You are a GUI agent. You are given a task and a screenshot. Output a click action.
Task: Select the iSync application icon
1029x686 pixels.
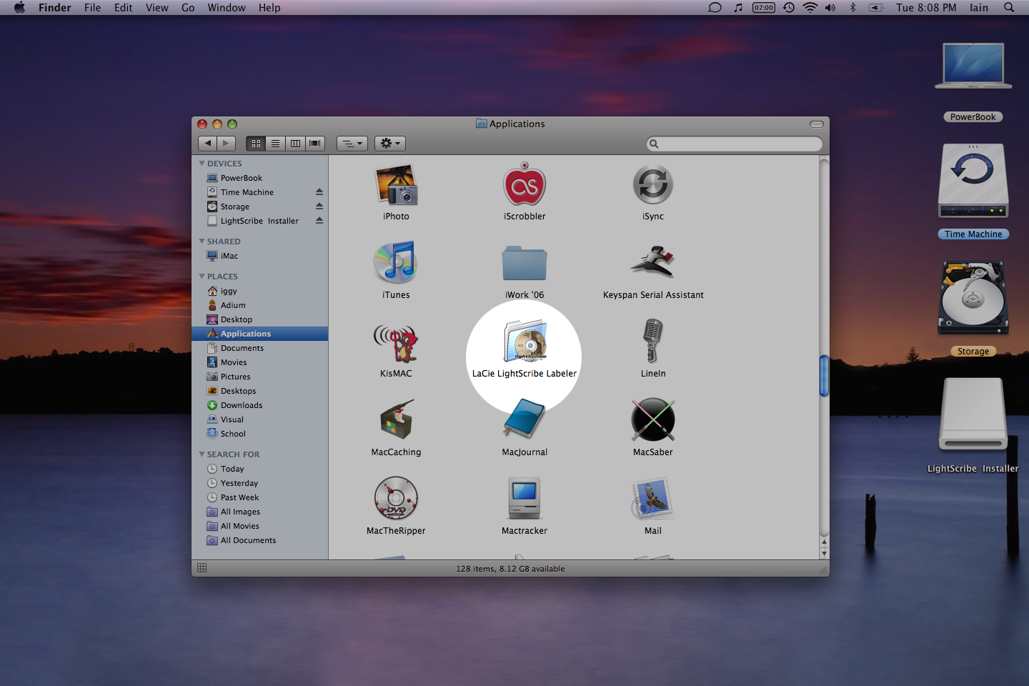(x=653, y=185)
